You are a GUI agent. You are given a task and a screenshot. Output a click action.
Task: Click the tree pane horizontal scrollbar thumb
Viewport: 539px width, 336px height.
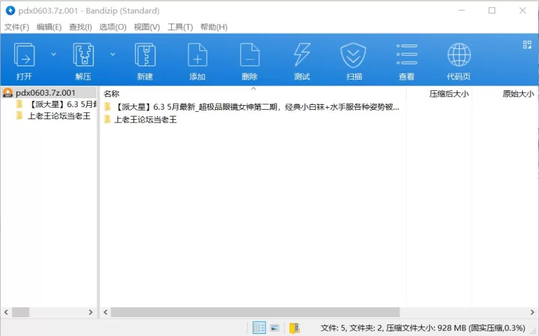pos(21,312)
